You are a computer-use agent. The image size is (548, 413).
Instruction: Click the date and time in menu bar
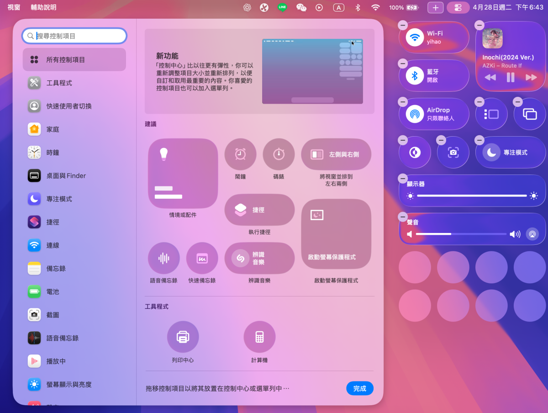pos(508,7)
